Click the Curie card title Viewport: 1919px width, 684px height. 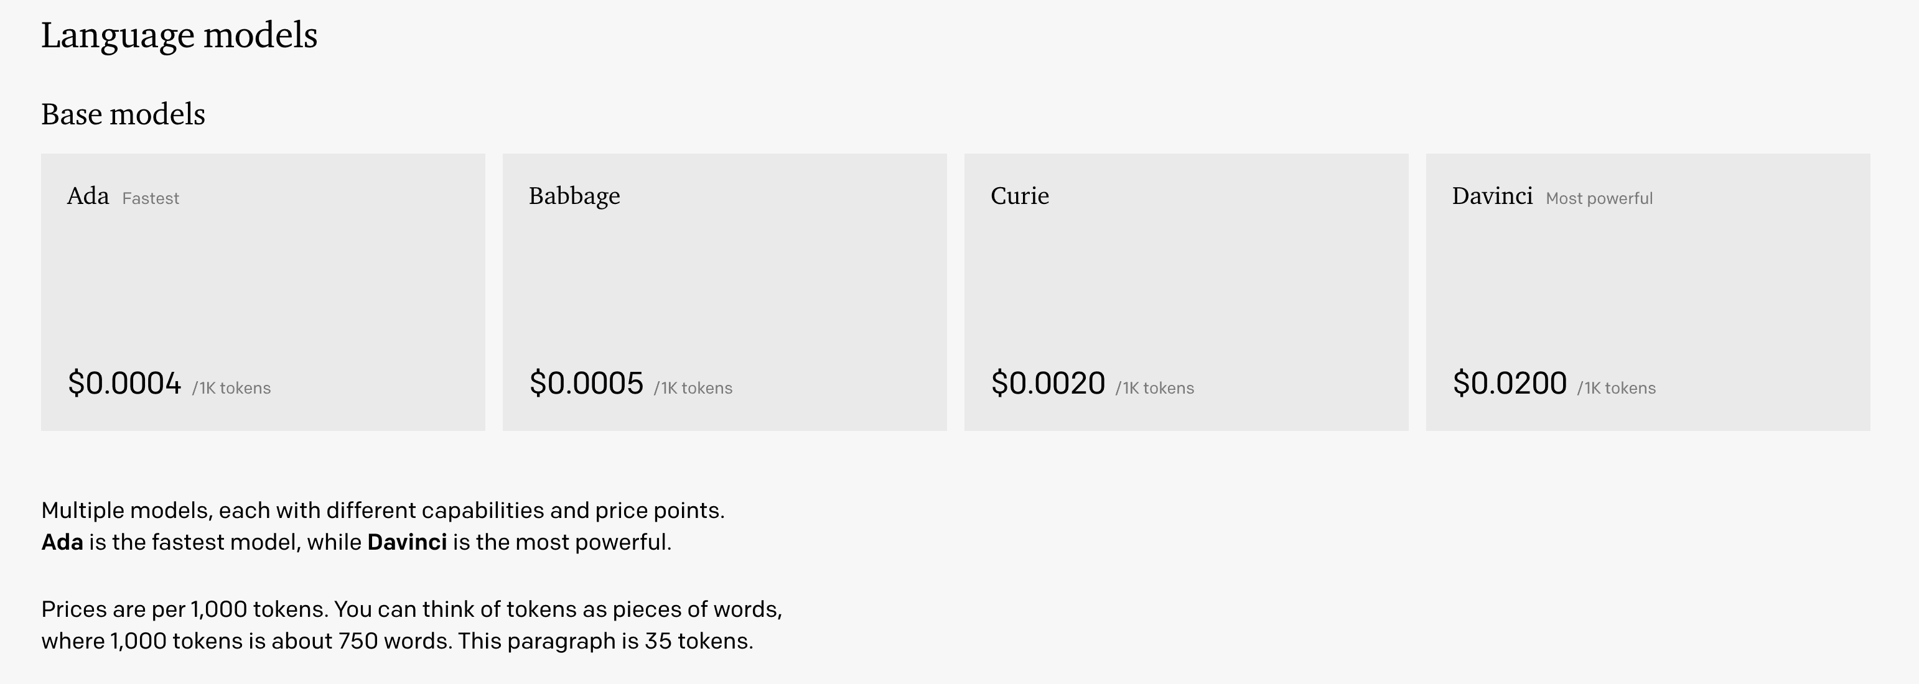coord(1020,196)
